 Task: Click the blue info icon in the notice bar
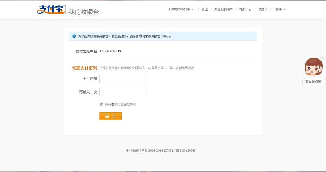(74, 36)
